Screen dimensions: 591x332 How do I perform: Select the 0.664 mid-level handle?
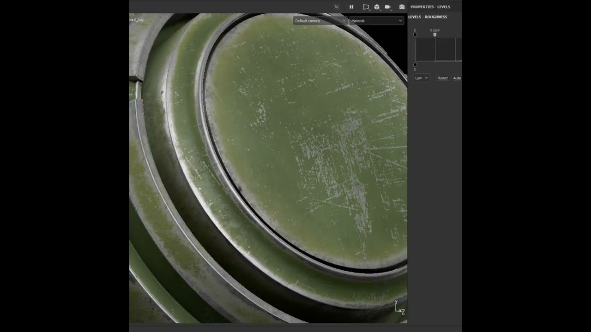434,35
